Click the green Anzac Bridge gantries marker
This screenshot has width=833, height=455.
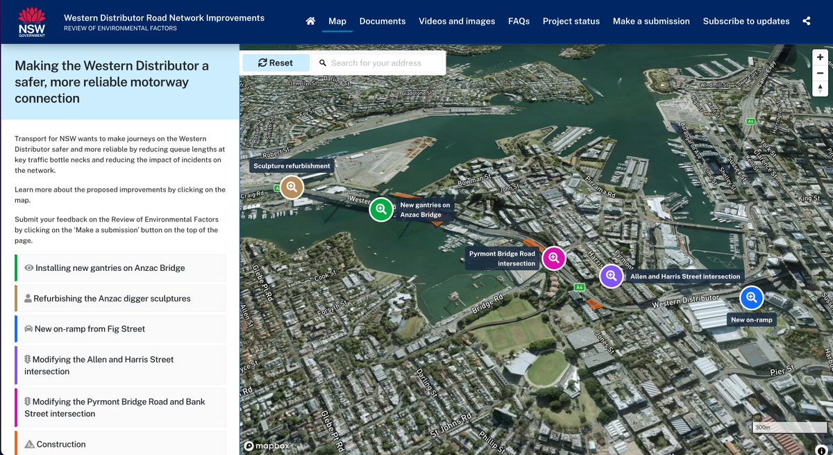tap(381, 209)
